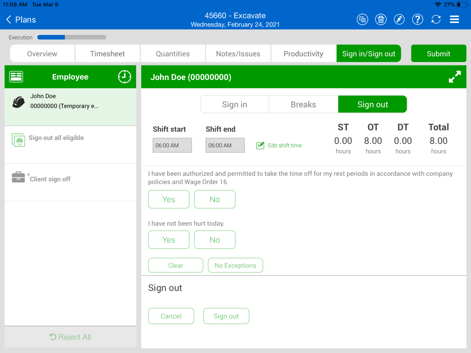This screenshot has width=471, height=353.
Task: Expand the John Doe panel to fullscreen
Action: tap(455, 77)
